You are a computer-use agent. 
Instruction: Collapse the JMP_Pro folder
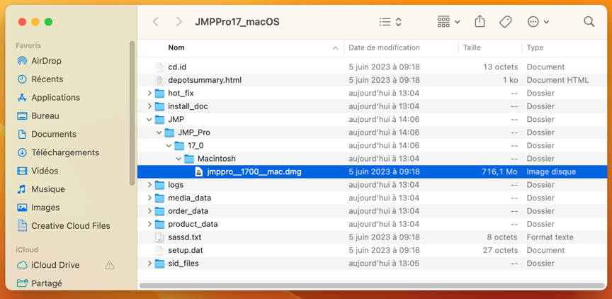click(159, 132)
